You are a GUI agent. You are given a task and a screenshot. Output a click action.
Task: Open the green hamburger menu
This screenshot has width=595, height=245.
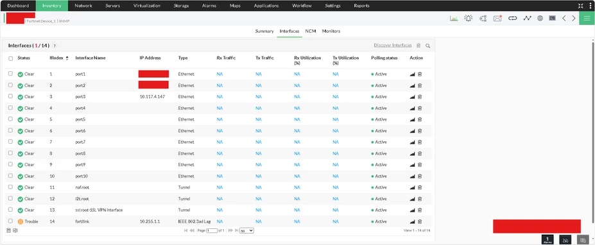[x=587, y=18]
